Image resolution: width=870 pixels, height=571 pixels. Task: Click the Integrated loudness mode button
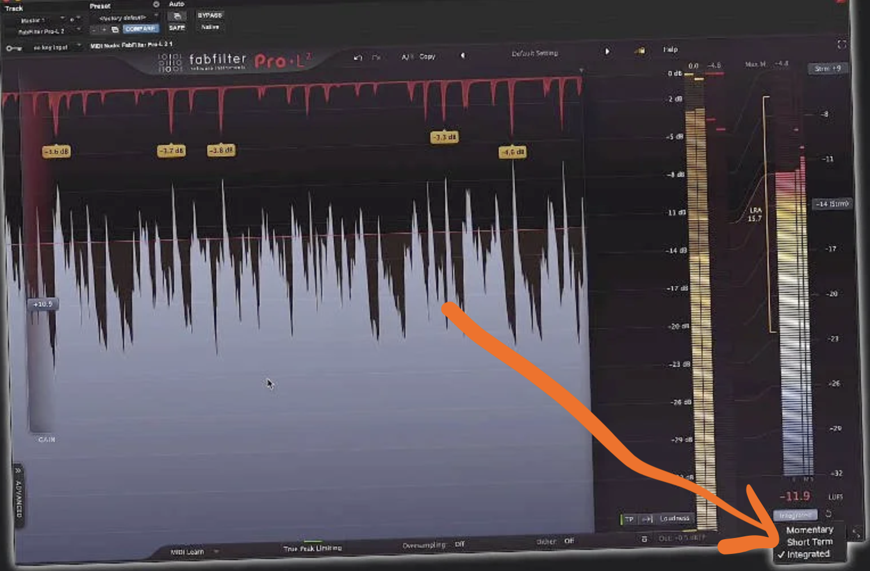click(795, 515)
